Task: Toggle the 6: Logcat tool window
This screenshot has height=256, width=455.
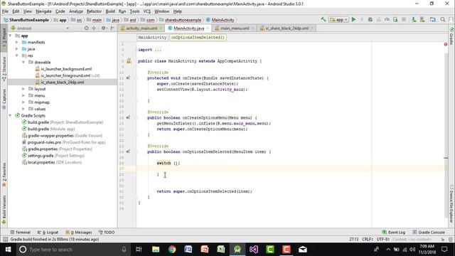Action: click(48, 233)
